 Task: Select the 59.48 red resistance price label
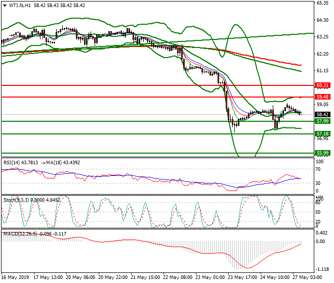[x=322, y=97]
